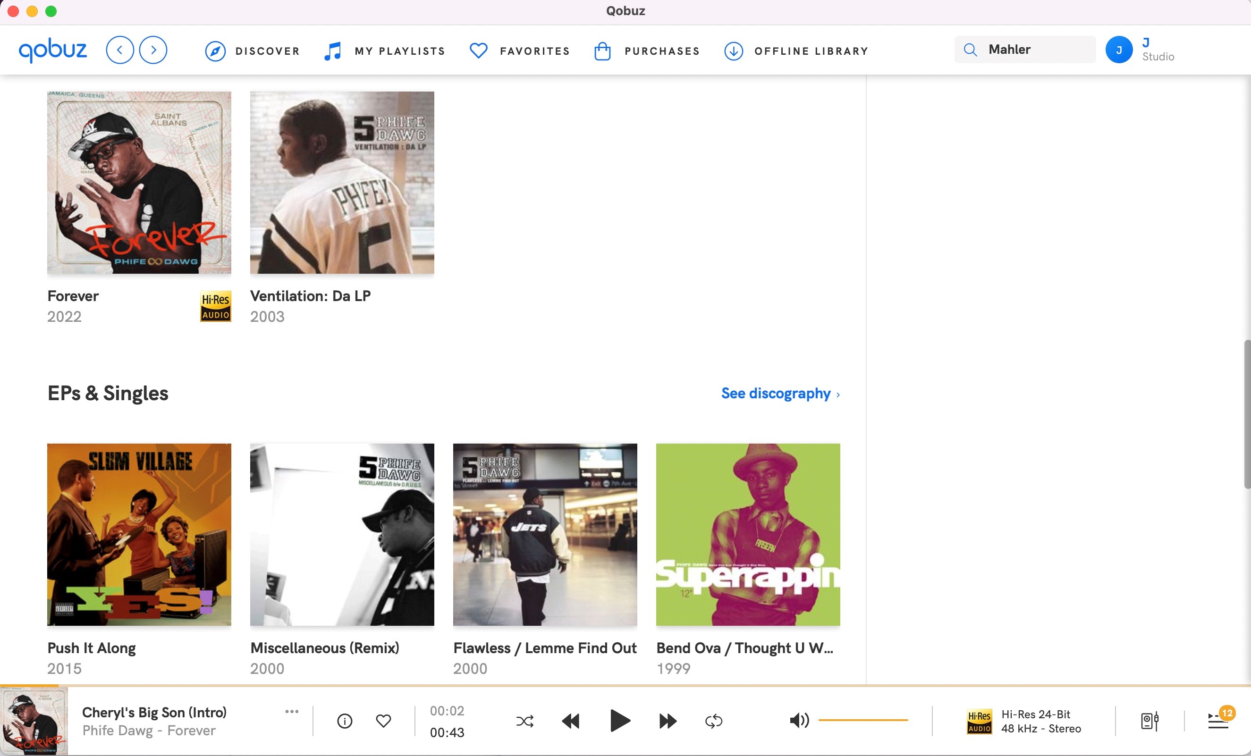The width and height of the screenshot is (1251, 756).
Task: Toggle the repeat/loop icon
Action: (714, 721)
